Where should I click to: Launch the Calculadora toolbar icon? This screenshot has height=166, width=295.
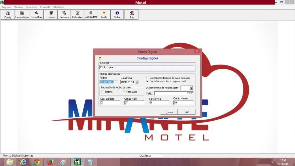pyautogui.click(x=91, y=15)
